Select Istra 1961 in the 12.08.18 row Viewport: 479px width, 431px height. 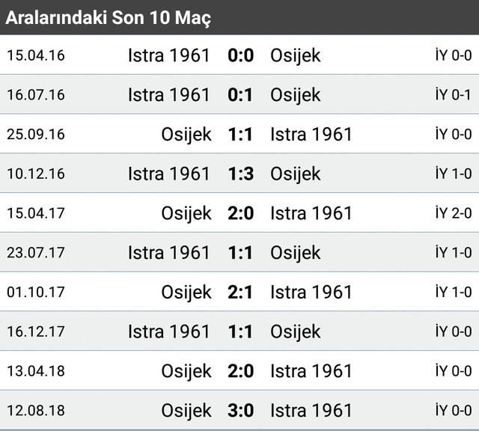(x=311, y=410)
